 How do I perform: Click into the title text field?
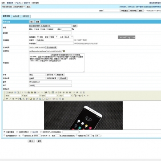coord(50,26)
